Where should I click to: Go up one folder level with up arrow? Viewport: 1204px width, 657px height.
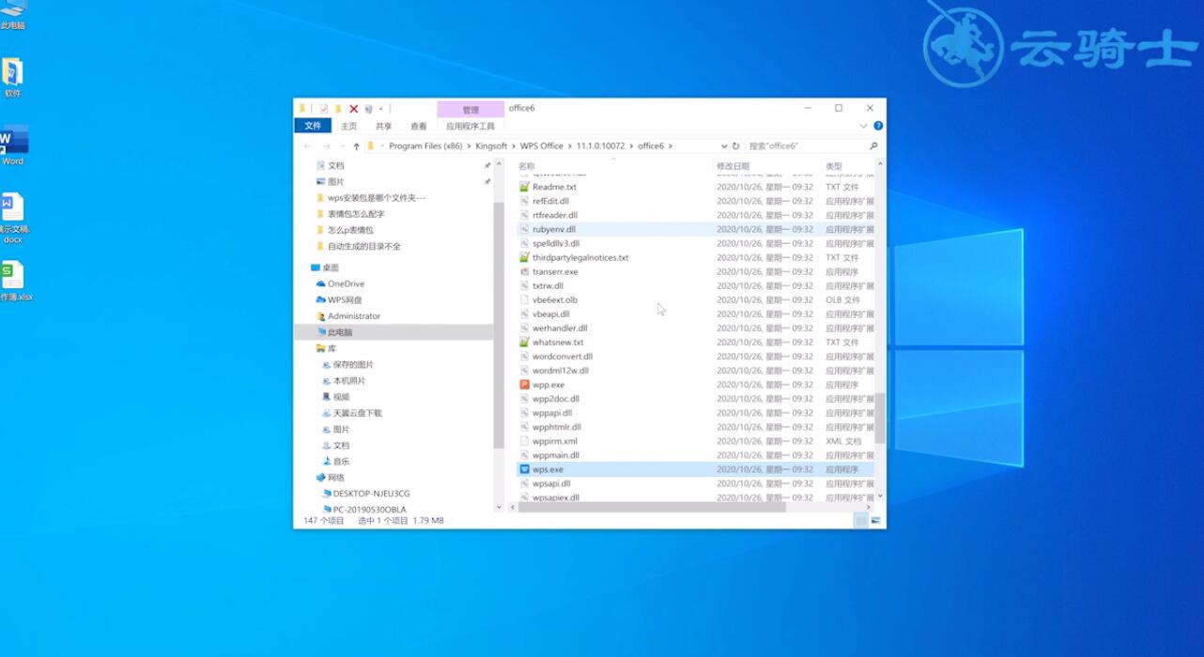[x=356, y=146]
